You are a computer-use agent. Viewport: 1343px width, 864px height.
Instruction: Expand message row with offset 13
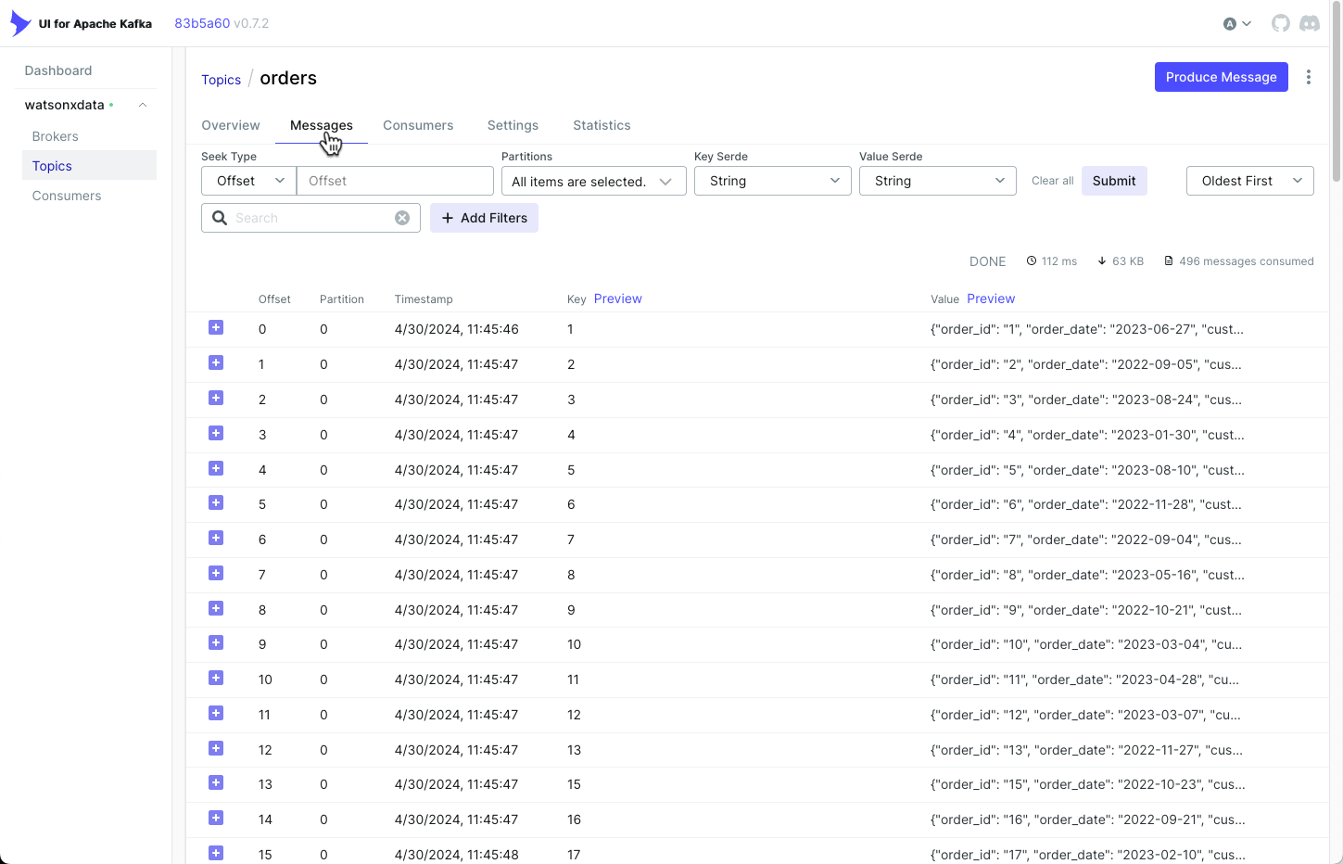coord(216,782)
